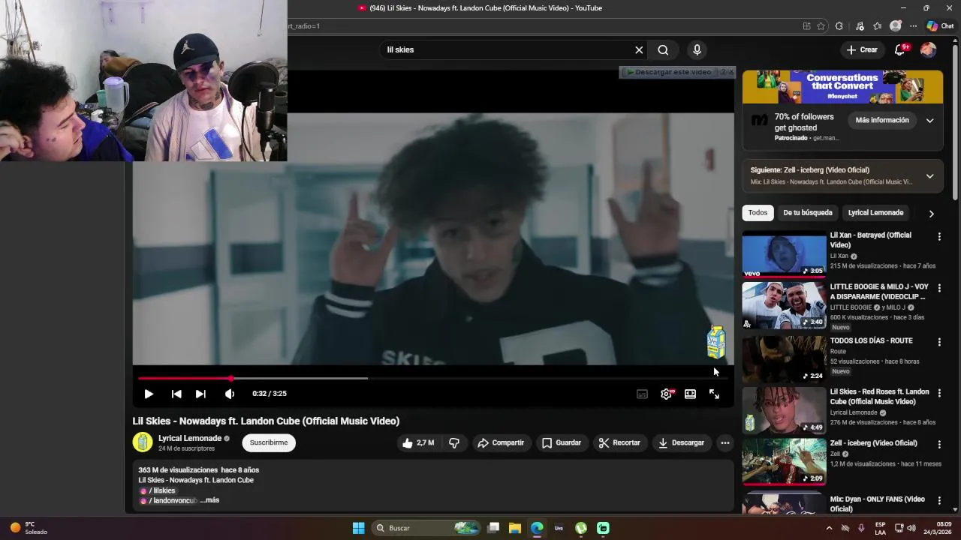The width and height of the screenshot is (961, 540).
Task: Open options for LITTLE BOOGIE & MILO J video
Action: [939, 288]
